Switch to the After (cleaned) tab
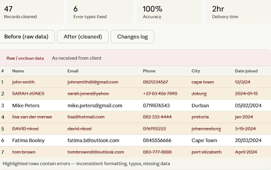This screenshot has height=170, width=271. (x=83, y=37)
